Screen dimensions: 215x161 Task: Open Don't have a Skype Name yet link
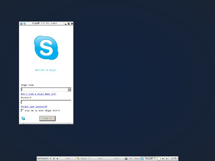click(x=39, y=94)
